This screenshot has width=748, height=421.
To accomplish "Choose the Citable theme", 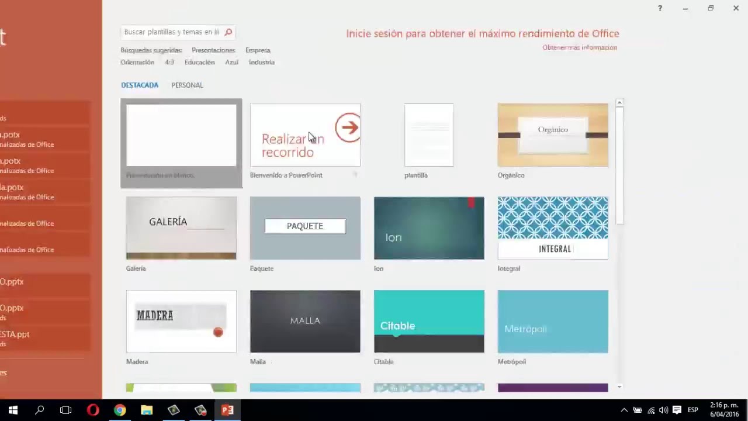I will click(x=429, y=322).
